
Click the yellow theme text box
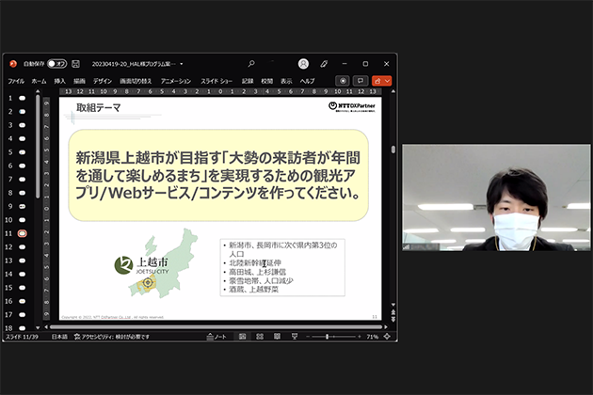[x=218, y=175]
